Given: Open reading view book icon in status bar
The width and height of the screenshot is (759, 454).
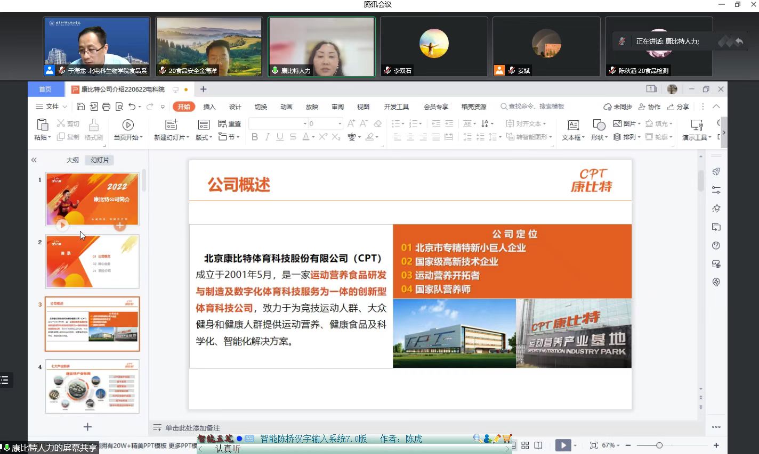Looking at the screenshot, I should pyautogui.click(x=538, y=445).
